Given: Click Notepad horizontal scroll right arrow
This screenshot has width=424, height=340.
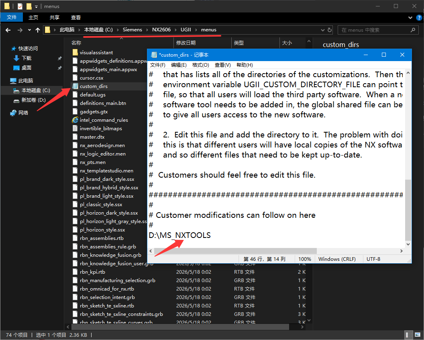Looking at the screenshot, I should tap(401, 251).
